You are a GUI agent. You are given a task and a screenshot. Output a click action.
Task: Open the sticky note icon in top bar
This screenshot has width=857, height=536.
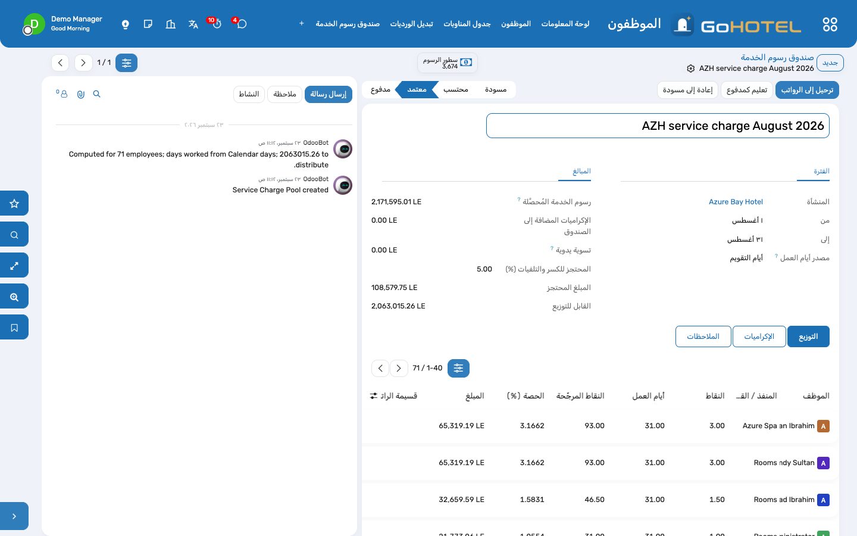pyautogui.click(x=148, y=24)
